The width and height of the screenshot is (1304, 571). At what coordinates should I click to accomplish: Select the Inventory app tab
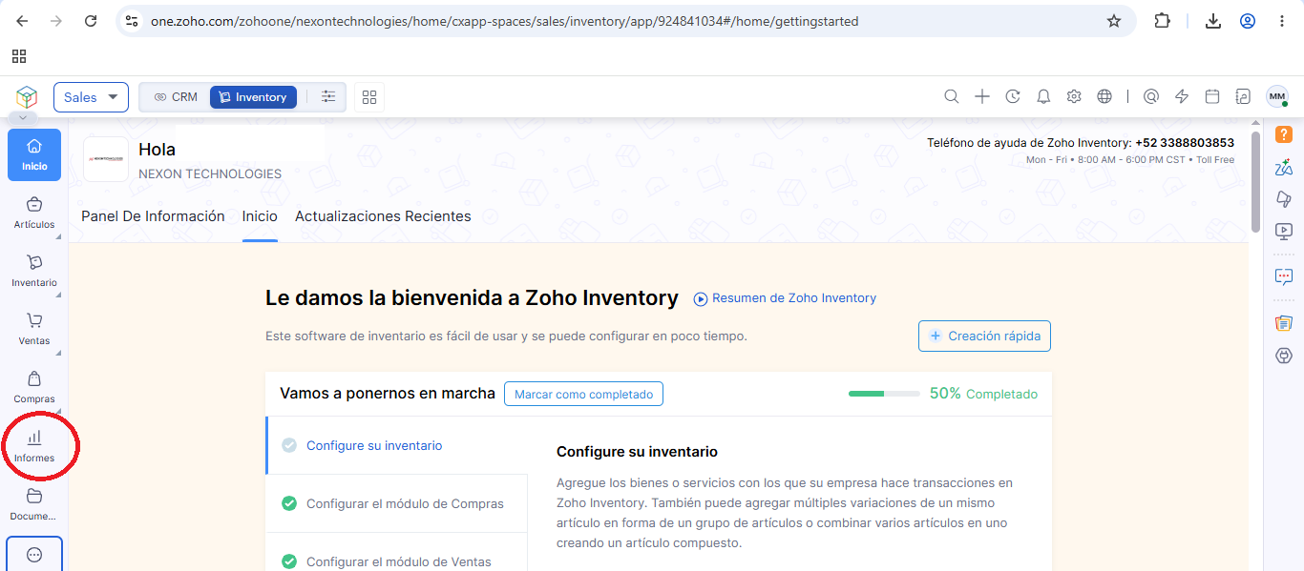tap(253, 97)
